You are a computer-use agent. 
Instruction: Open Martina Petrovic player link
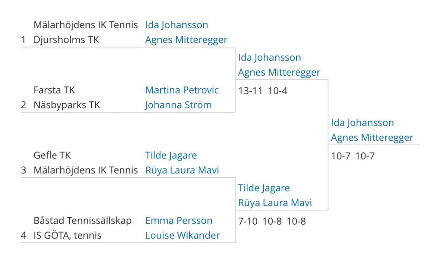pyautogui.click(x=182, y=90)
